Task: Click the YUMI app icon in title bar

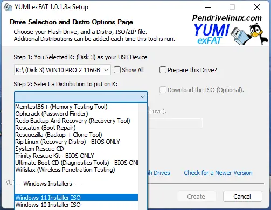Action: click(x=8, y=7)
